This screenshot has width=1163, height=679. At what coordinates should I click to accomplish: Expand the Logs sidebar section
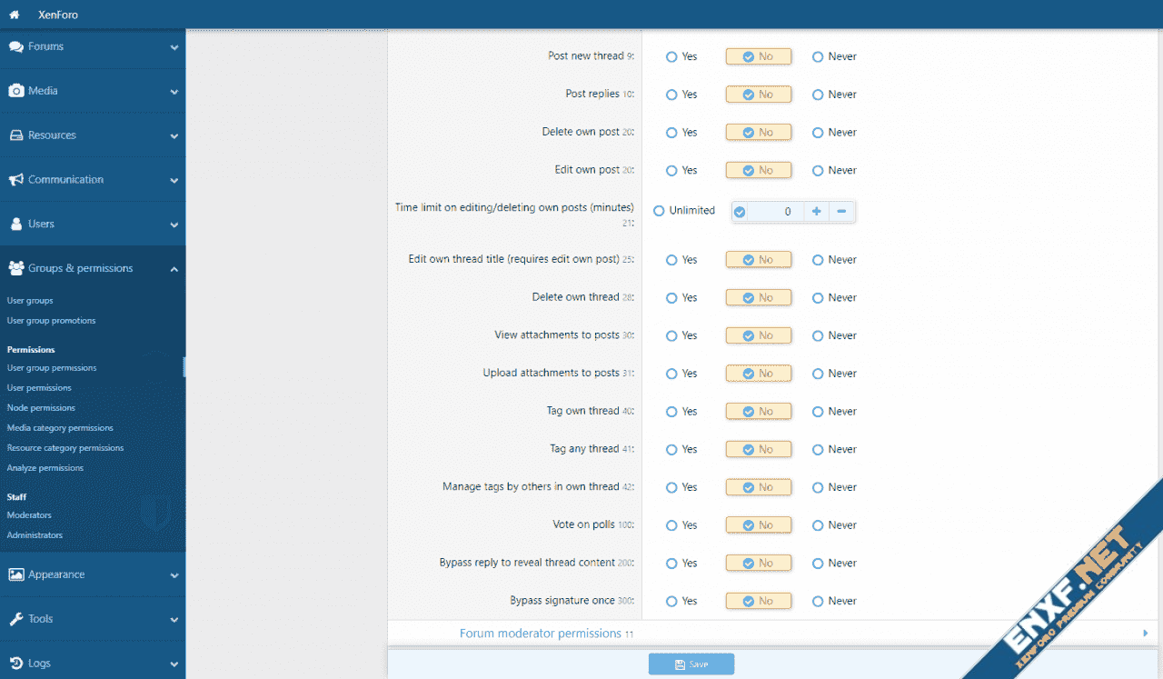[x=174, y=664]
